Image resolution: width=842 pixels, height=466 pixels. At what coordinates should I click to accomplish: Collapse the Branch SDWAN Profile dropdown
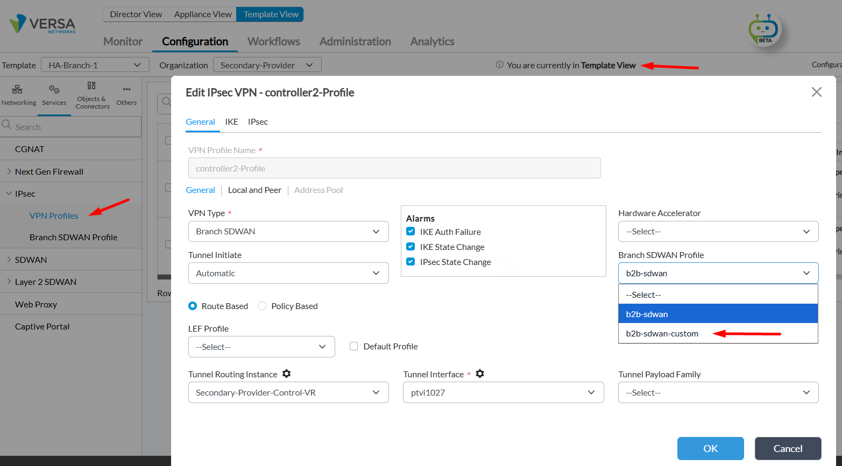718,273
